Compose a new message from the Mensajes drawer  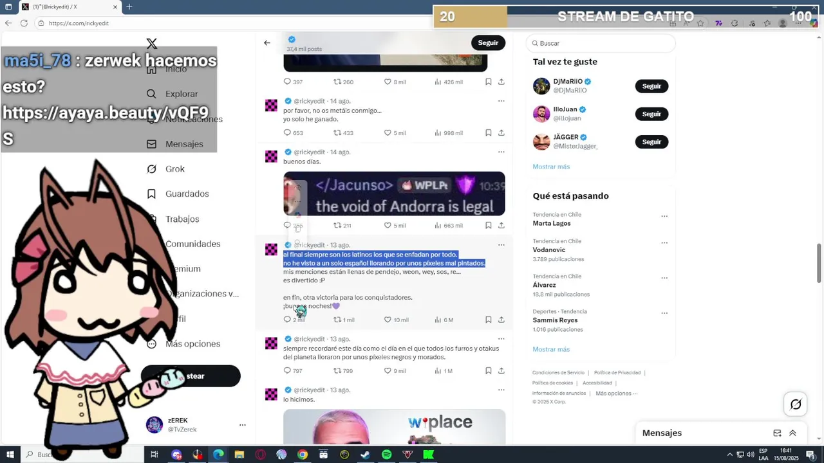(777, 433)
